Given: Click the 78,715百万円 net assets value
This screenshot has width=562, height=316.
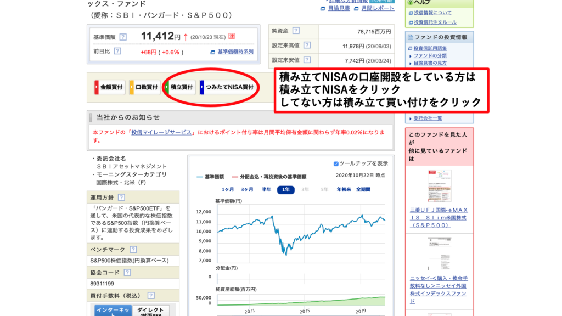Looking at the screenshot, I should click(x=374, y=31).
